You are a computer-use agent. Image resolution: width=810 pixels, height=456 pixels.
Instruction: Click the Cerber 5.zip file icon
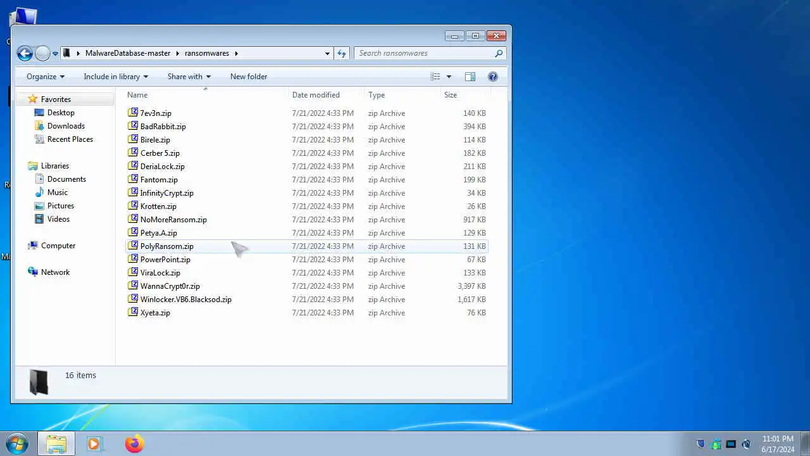point(133,153)
